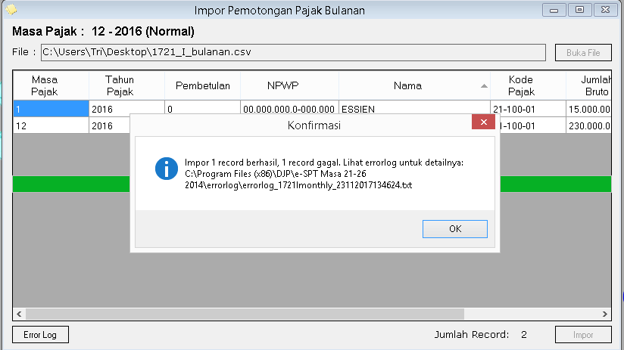Click the Masa Pajak 12 - 2016 (Normal) heading
The image size is (624, 350).
tap(103, 31)
